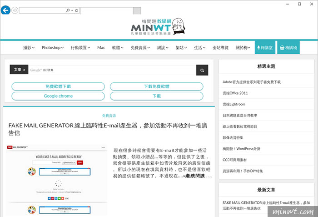Expand the 關於梅 navigation menu
Screen dimensions: 318x217
[x=243, y=48]
